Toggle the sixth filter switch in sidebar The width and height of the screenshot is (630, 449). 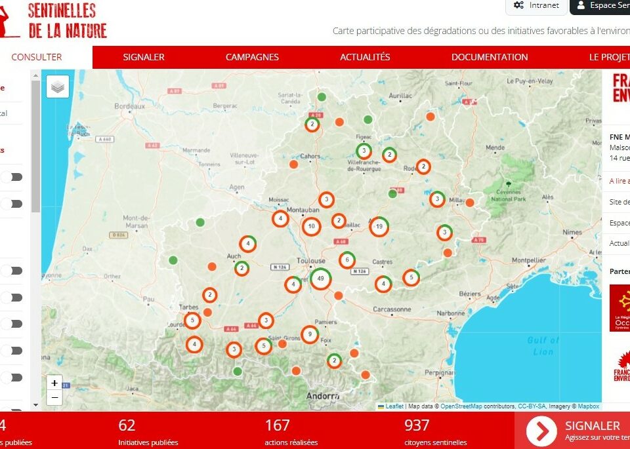pos(11,351)
